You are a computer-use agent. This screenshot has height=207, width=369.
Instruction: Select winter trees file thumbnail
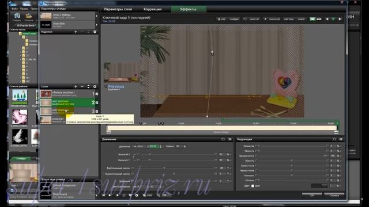click(20, 97)
